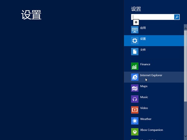187x140 pixels.
Task: Open the Xbox Companion icon
Action: click(135, 132)
